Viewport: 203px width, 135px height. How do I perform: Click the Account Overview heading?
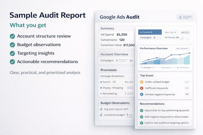point(114,54)
